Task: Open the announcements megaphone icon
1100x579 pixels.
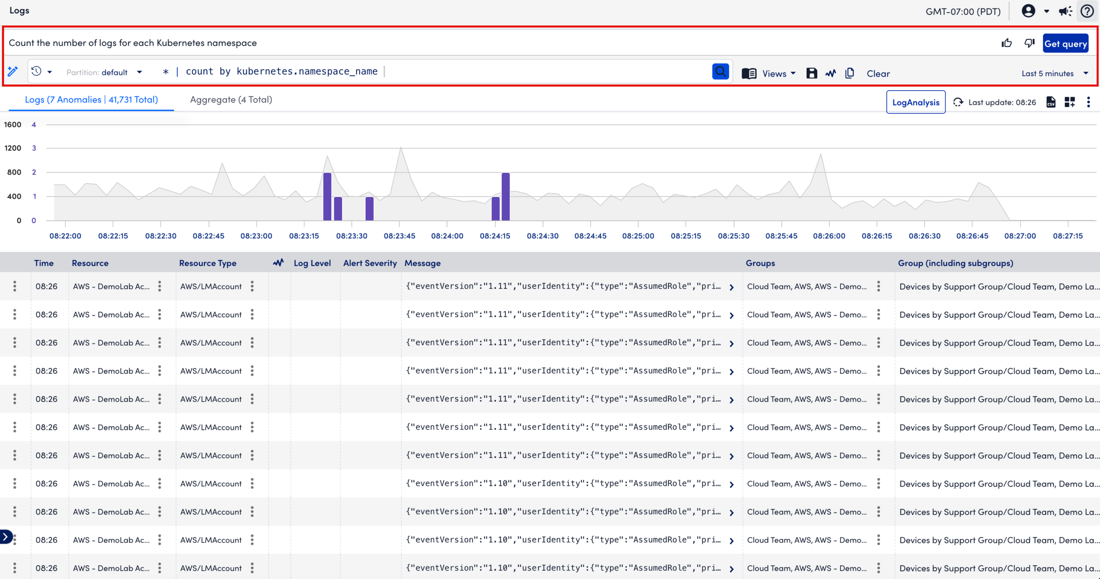Action: pos(1065,11)
